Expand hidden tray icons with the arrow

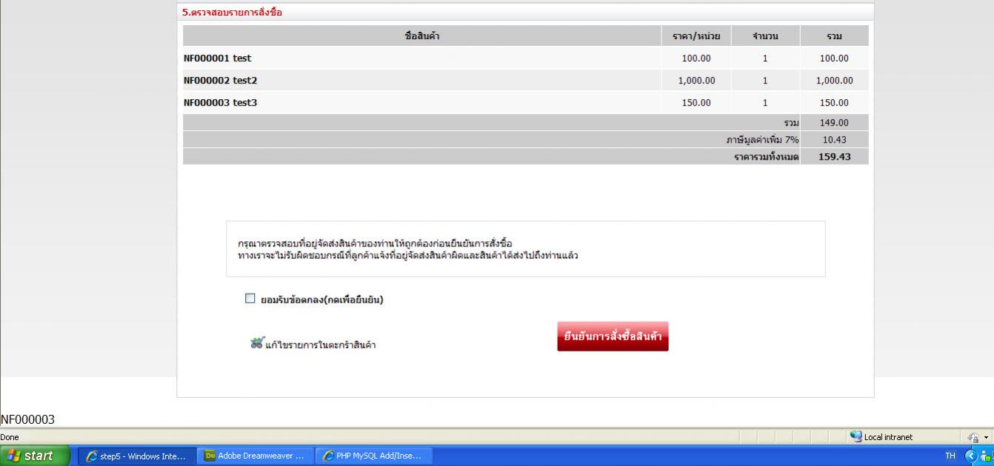click(x=971, y=456)
